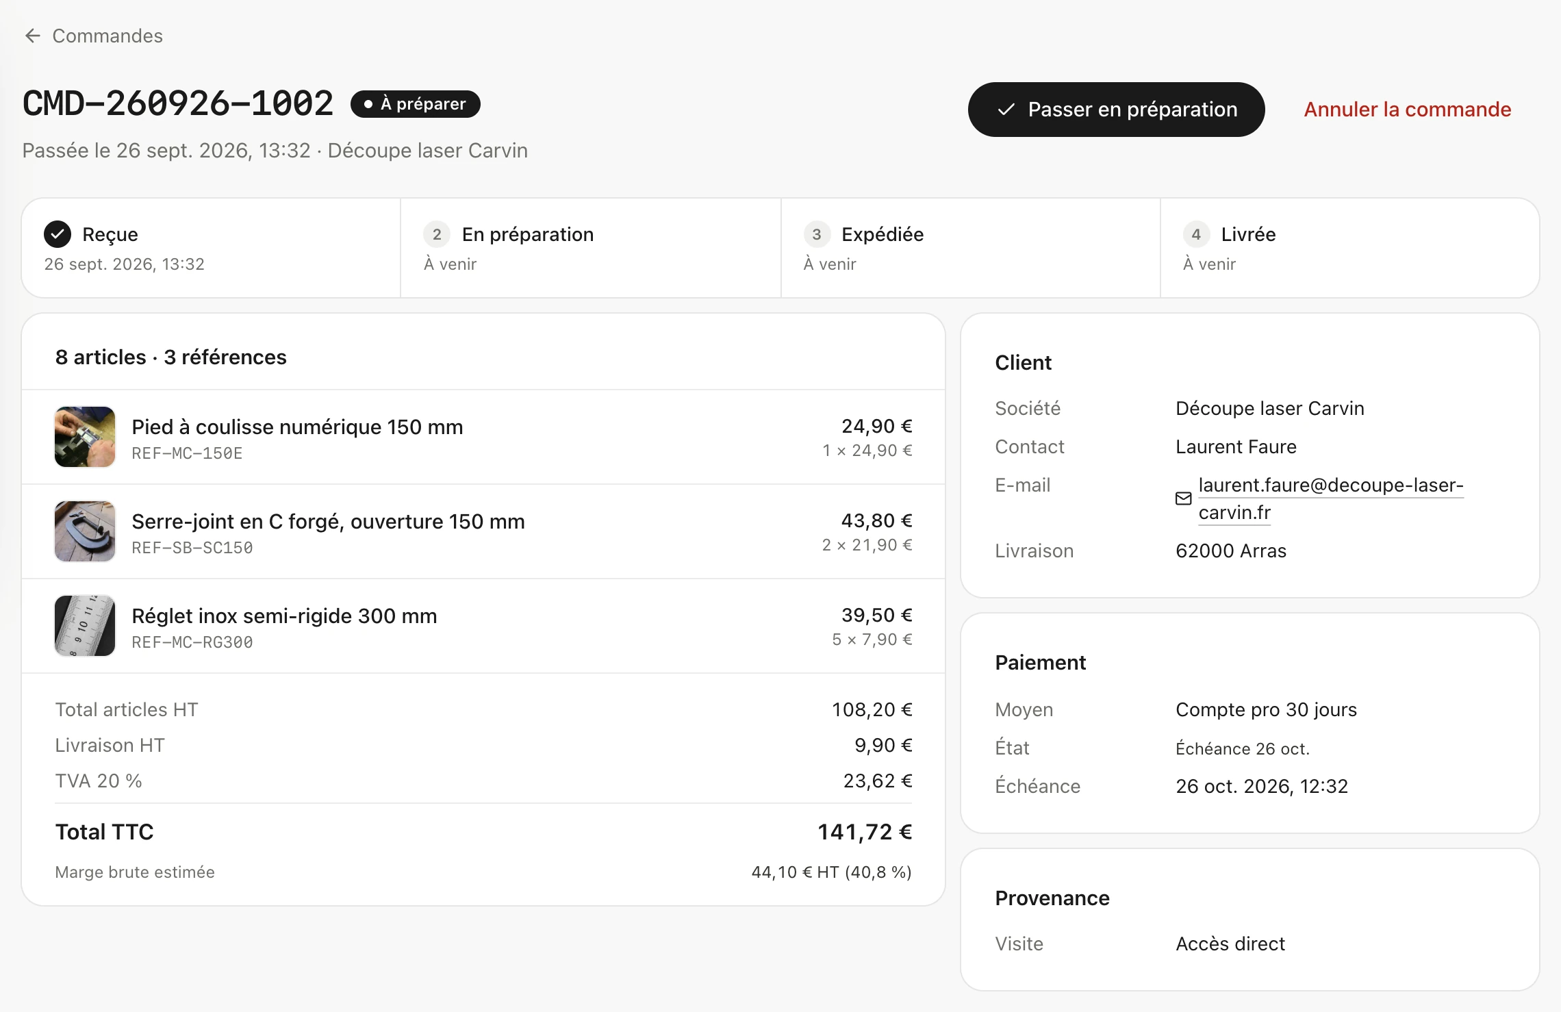The width and height of the screenshot is (1561, 1012).
Task: Open the Réglet inox product thumbnail
Action: pos(85,626)
